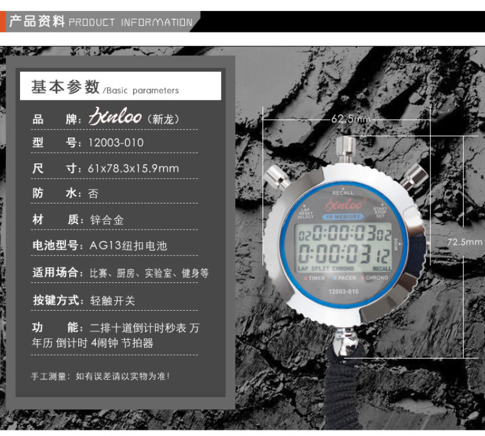This screenshot has height=436, width=485.
Task: Click the model number 12003-010 in the list
Action: click(115, 143)
